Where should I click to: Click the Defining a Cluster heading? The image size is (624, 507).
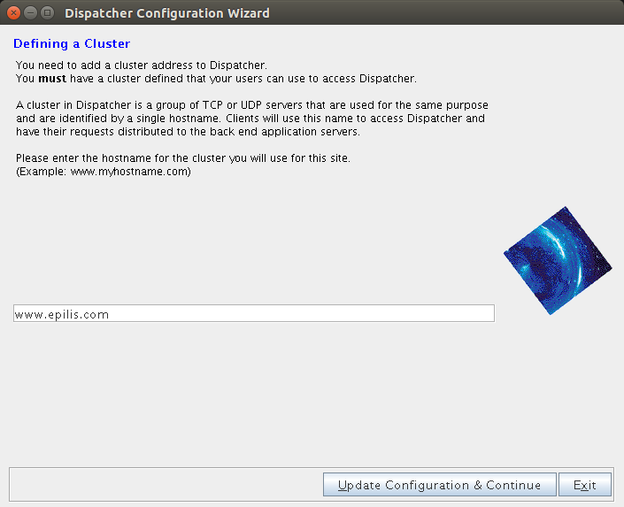point(72,43)
